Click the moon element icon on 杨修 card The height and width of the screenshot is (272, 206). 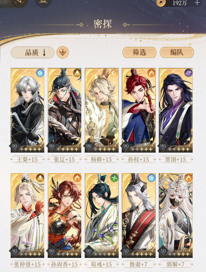coord(114,73)
